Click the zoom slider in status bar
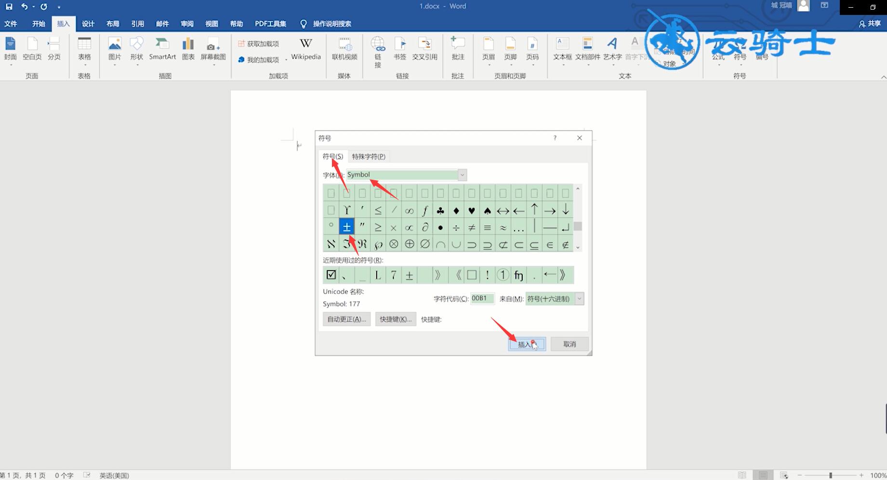The image size is (887, 480). (831, 475)
